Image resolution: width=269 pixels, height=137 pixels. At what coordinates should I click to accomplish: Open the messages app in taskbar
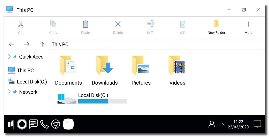coord(33,124)
